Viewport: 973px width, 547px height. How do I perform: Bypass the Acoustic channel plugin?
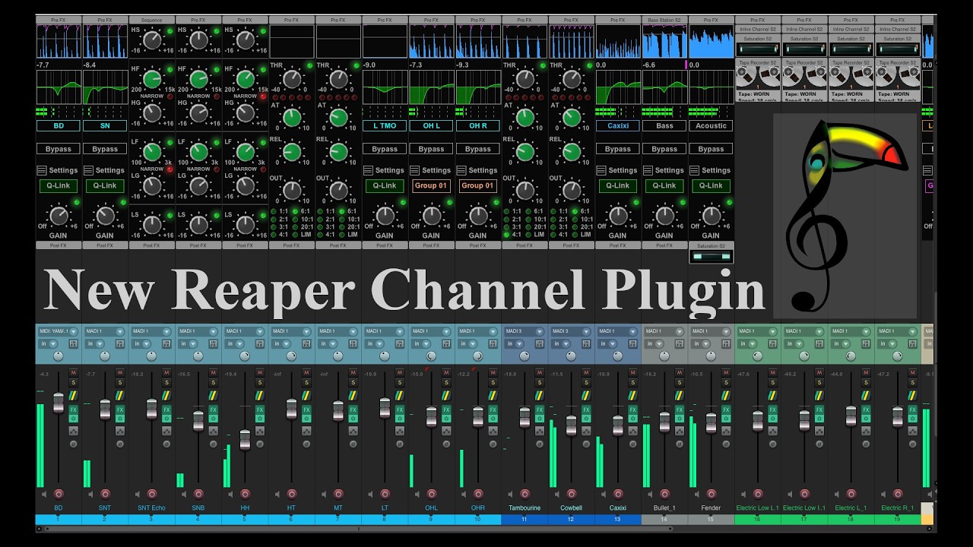pos(711,149)
